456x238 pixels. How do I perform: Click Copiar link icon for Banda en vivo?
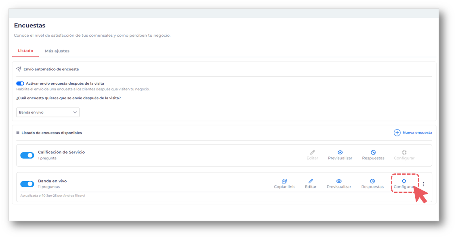[284, 182]
